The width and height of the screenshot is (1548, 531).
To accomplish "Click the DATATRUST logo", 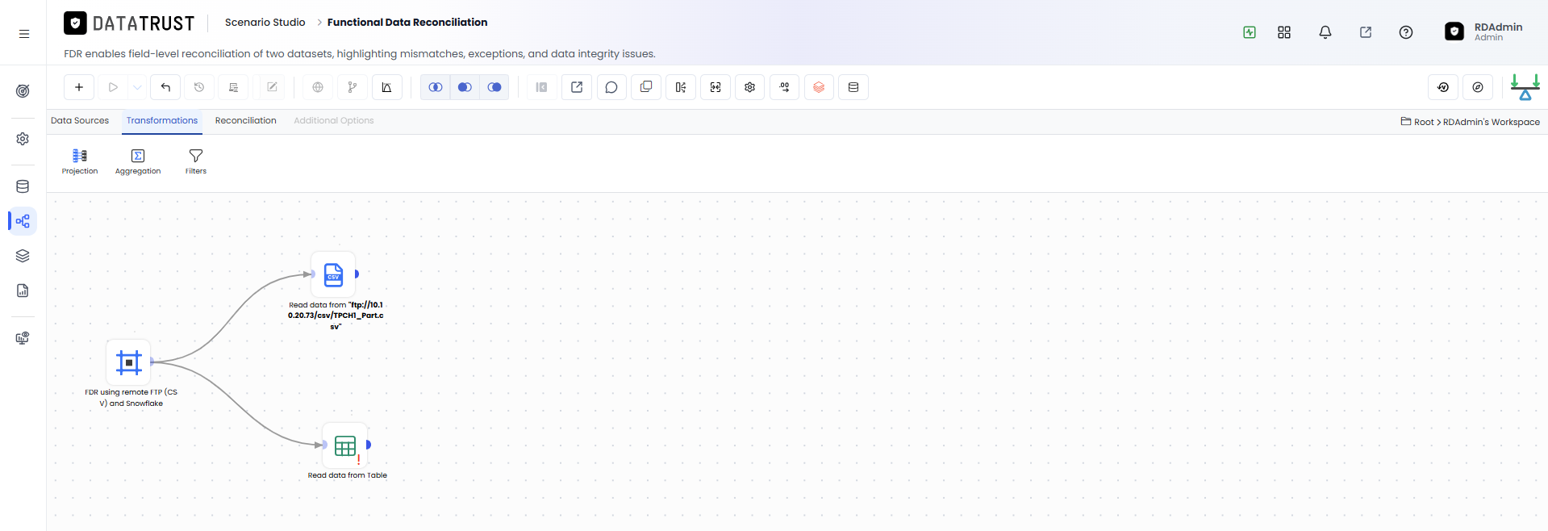I will click(129, 23).
